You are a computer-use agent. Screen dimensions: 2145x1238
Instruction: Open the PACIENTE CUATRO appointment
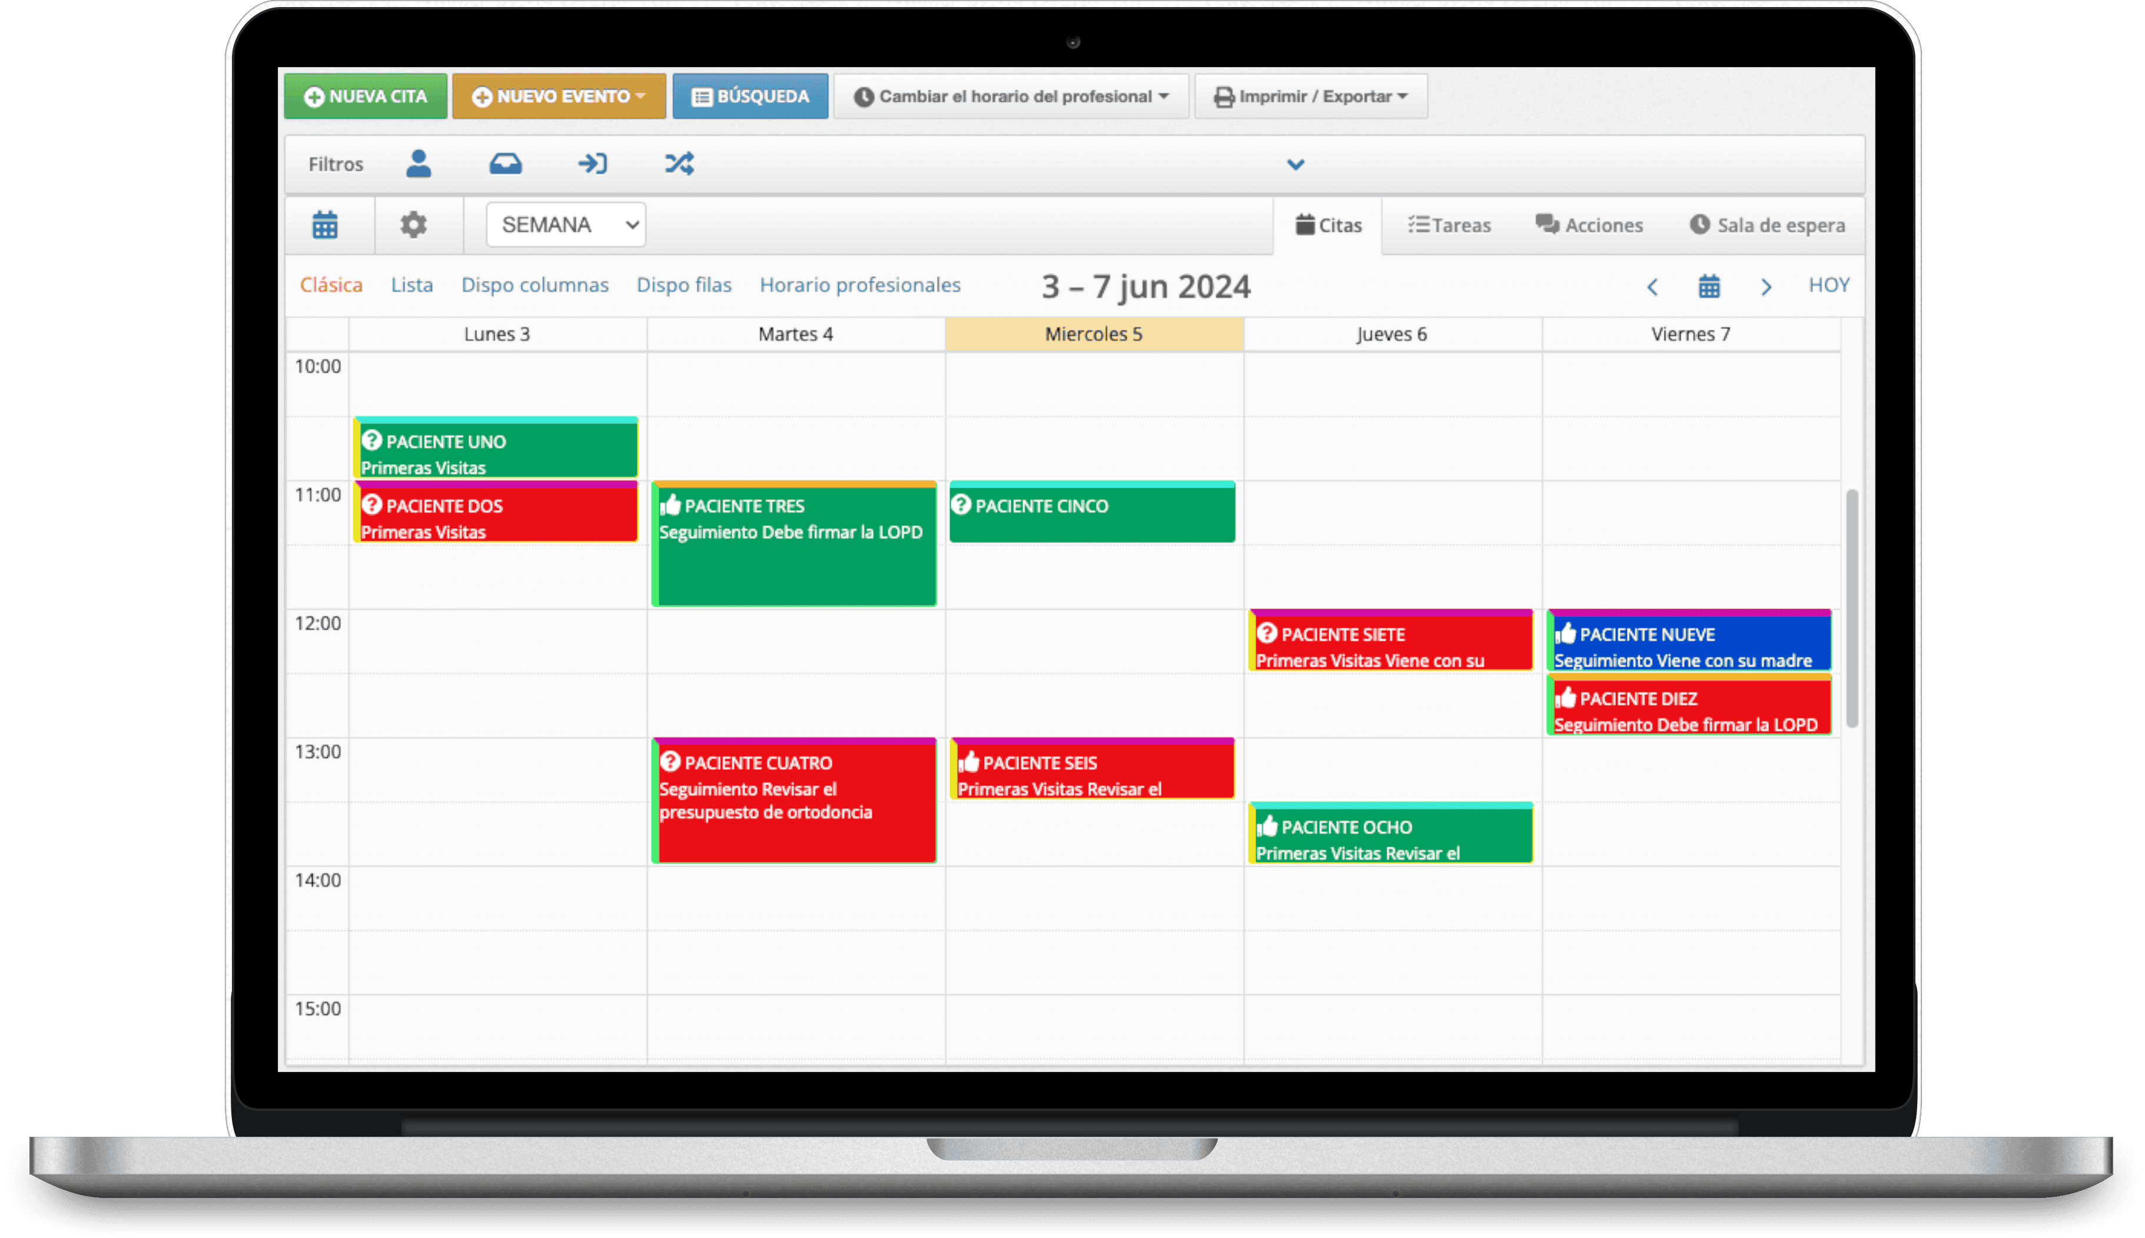[x=795, y=801]
